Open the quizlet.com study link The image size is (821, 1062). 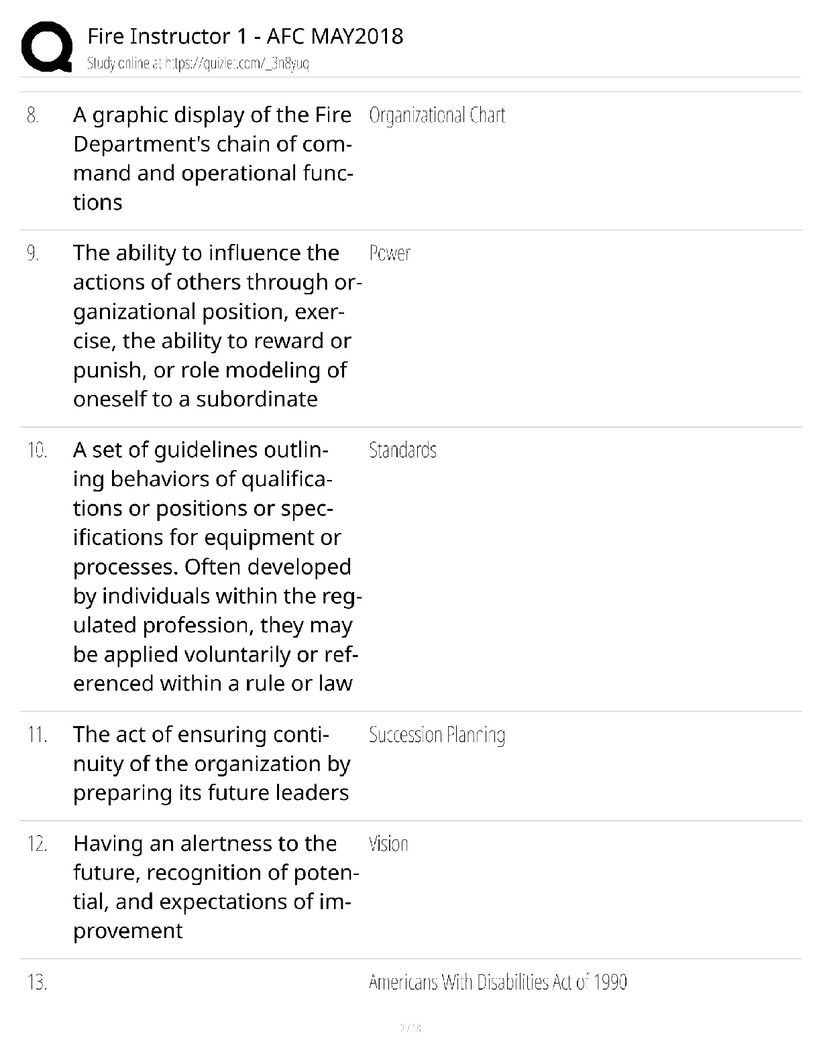pyautogui.click(x=198, y=64)
